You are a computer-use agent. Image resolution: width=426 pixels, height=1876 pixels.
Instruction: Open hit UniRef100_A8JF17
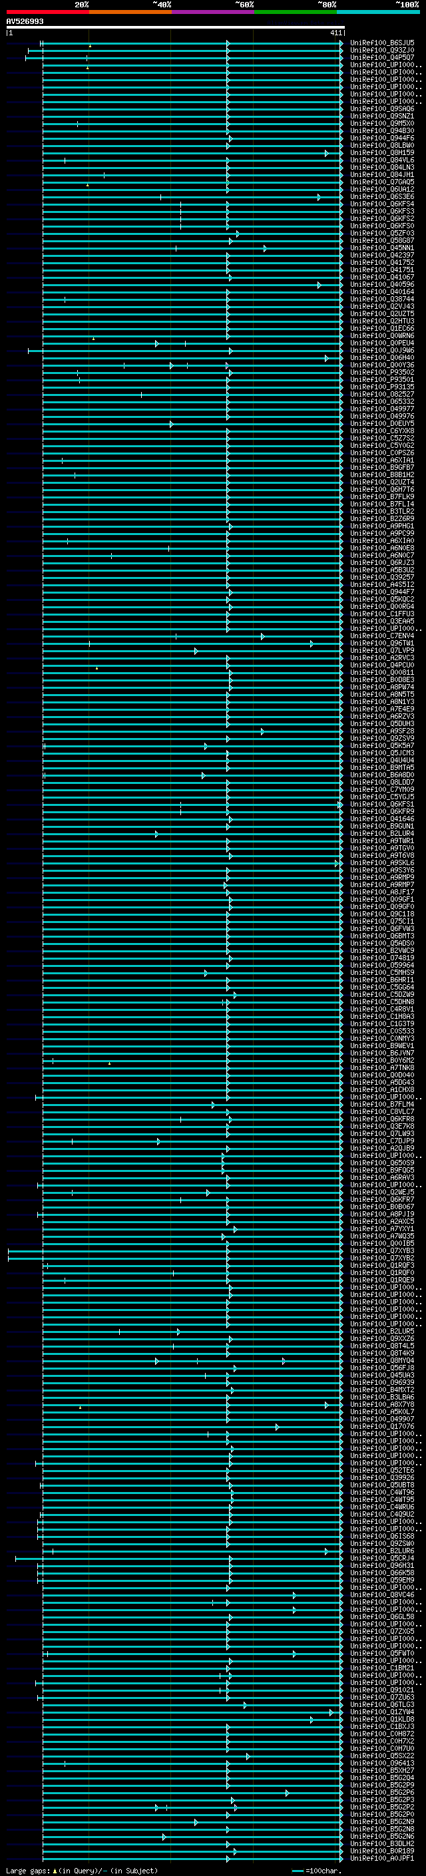(382, 892)
